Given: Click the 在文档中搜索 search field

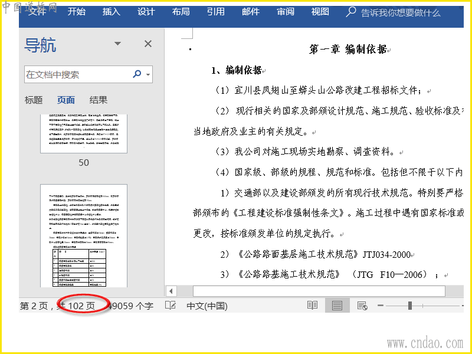Looking at the screenshot, I should (78, 74).
